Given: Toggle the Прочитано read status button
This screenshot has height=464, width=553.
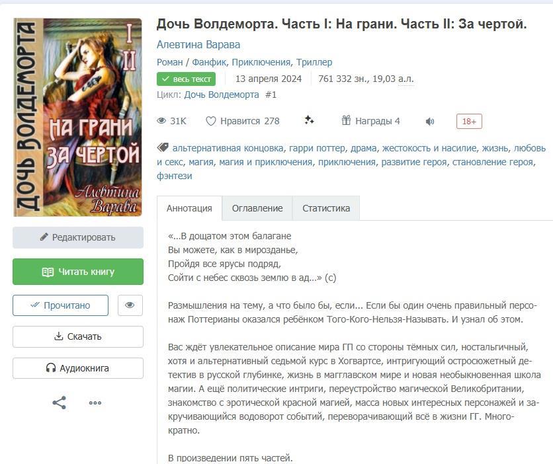Looking at the screenshot, I should pos(60,305).
